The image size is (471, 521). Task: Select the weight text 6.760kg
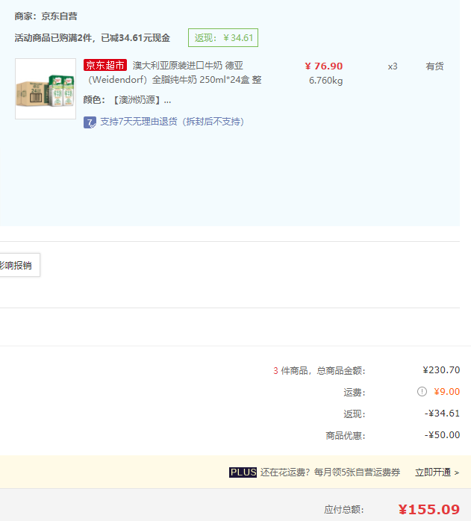325,81
